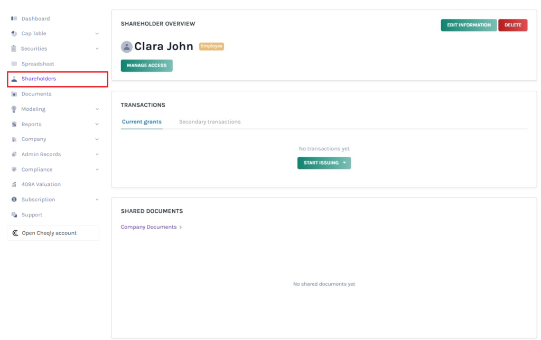This screenshot has height=340, width=541.
Task: Expand the Compliance submenu chevron
Action: (x=97, y=170)
